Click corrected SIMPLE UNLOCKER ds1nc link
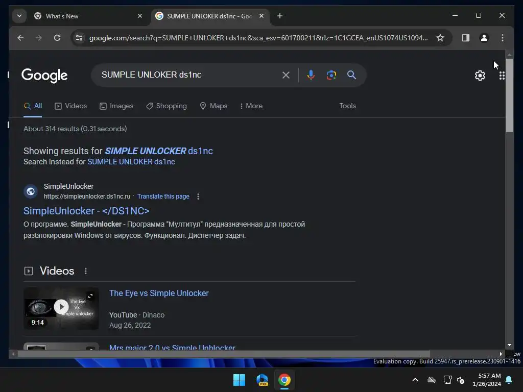523x392 pixels. click(x=159, y=151)
